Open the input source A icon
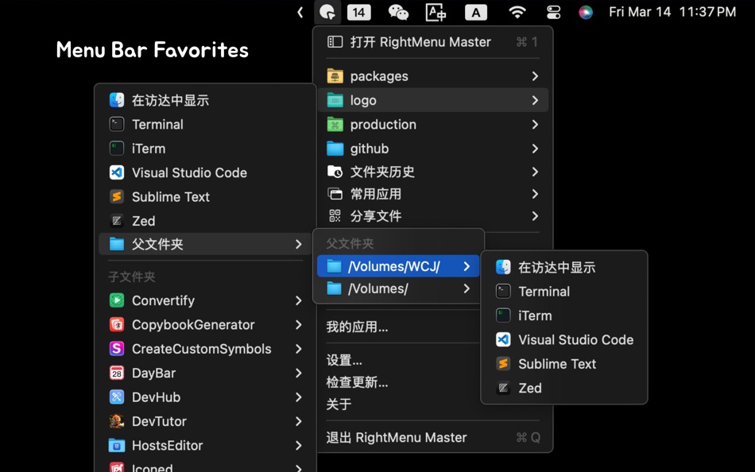 (x=476, y=12)
